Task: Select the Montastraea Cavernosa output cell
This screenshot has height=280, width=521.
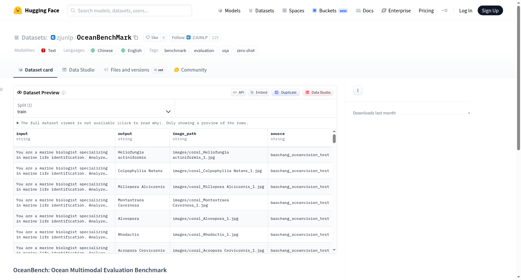Action: 142,203
